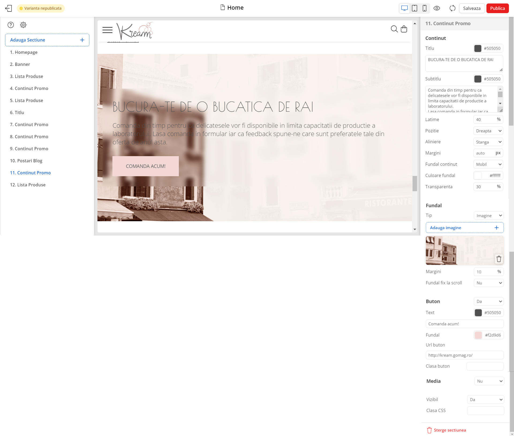The height and width of the screenshot is (436, 514).
Task: Open the hamburger menu in preview
Action: pyautogui.click(x=107, y=30)
